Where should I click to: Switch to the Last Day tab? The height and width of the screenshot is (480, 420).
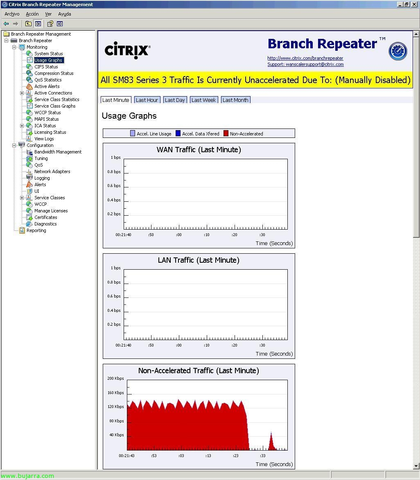[x=175, y=100]
